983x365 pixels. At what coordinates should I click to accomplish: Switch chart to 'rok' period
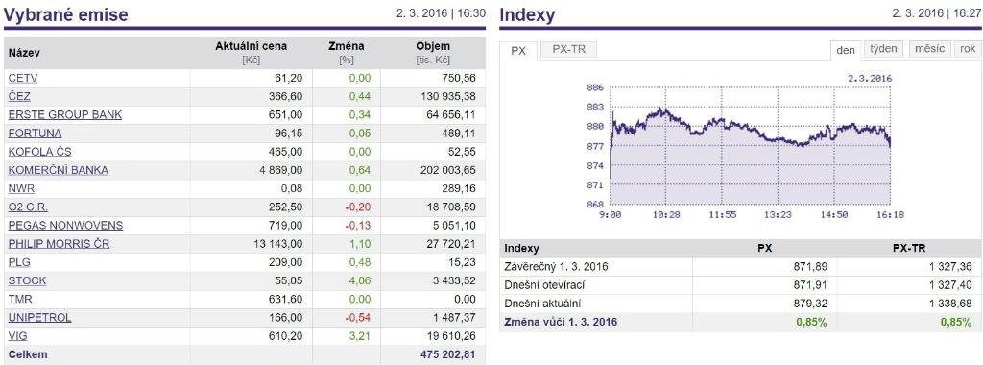[x=968, y=49]
